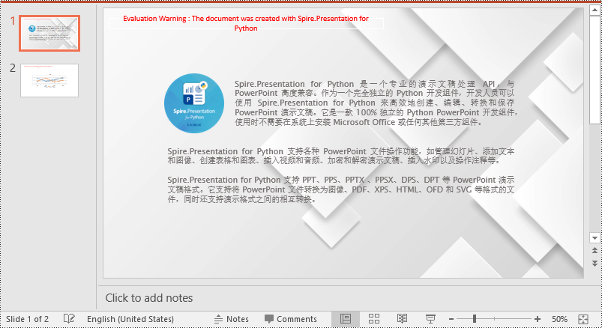Switch to Normal view
602x328 pixels.
(346, 319)
